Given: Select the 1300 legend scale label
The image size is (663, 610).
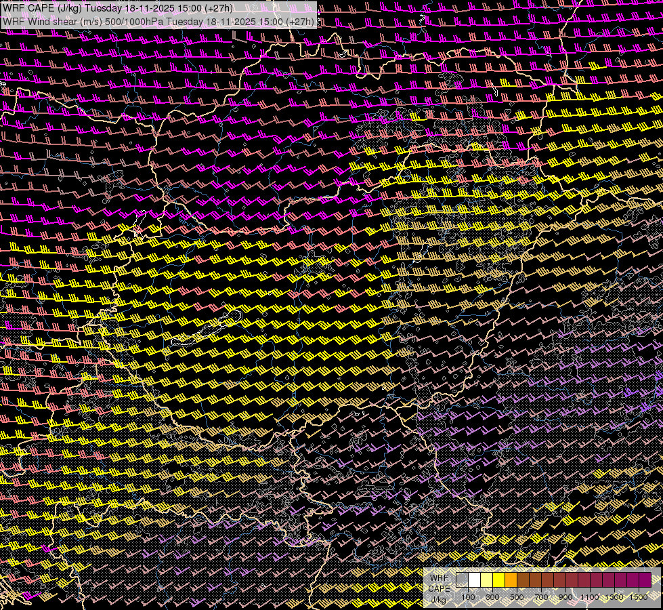Looking at the screenshot, I should coord(614,597).
